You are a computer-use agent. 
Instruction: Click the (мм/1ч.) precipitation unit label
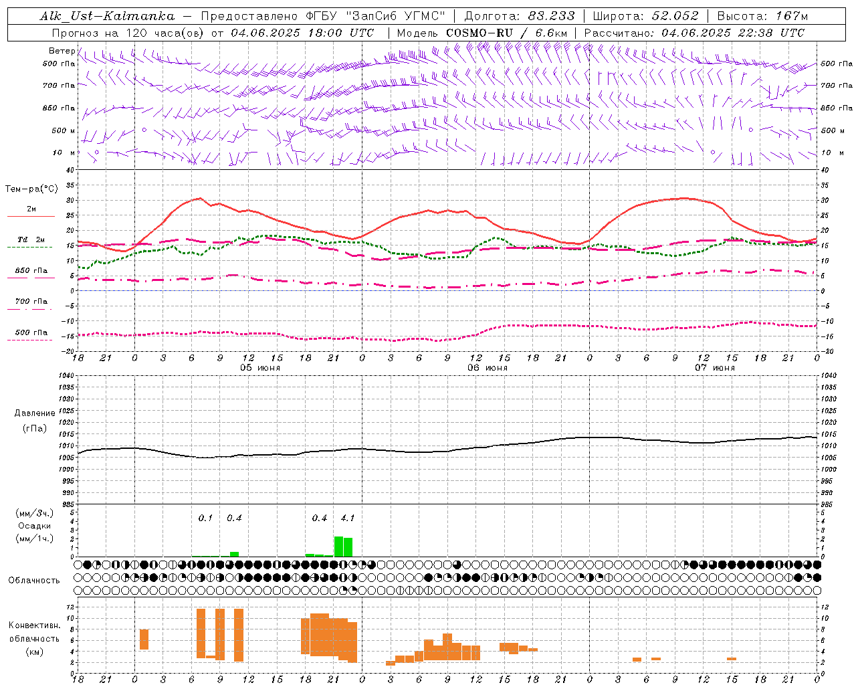34,539
